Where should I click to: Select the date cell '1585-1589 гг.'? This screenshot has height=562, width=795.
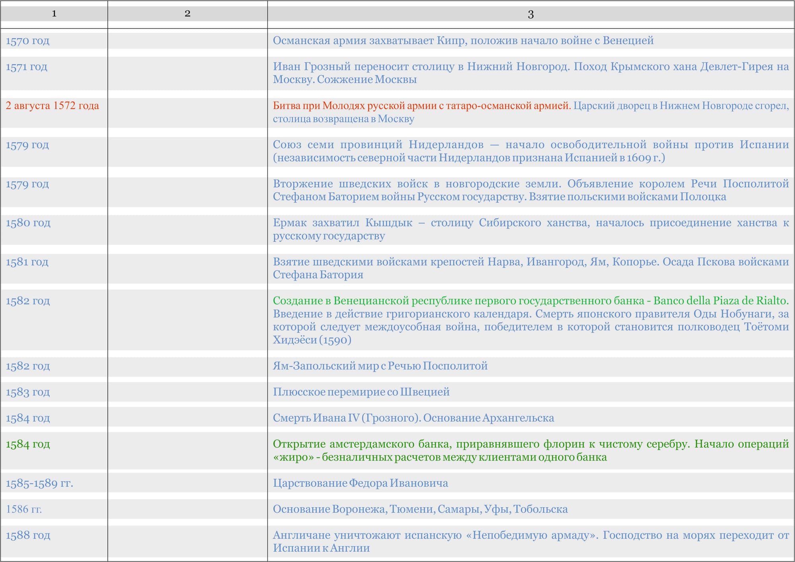(x=39, y=483)
